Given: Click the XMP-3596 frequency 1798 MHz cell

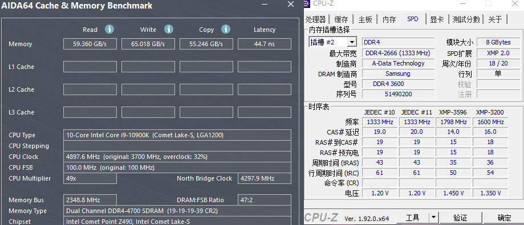Looking at the screenshot, I should (x=453, y=122).
